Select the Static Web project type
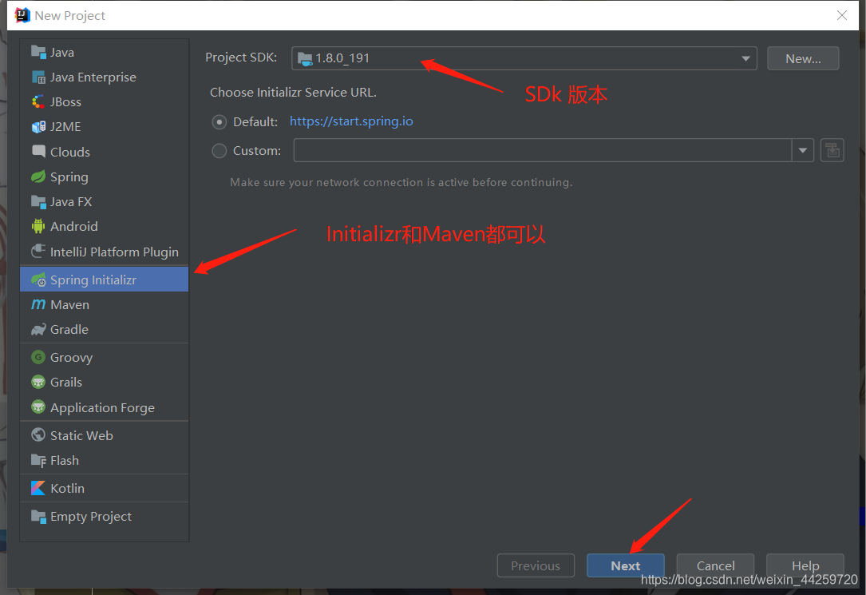The width and height of the screenshot is (866, 595). click(x=81, y=434)
